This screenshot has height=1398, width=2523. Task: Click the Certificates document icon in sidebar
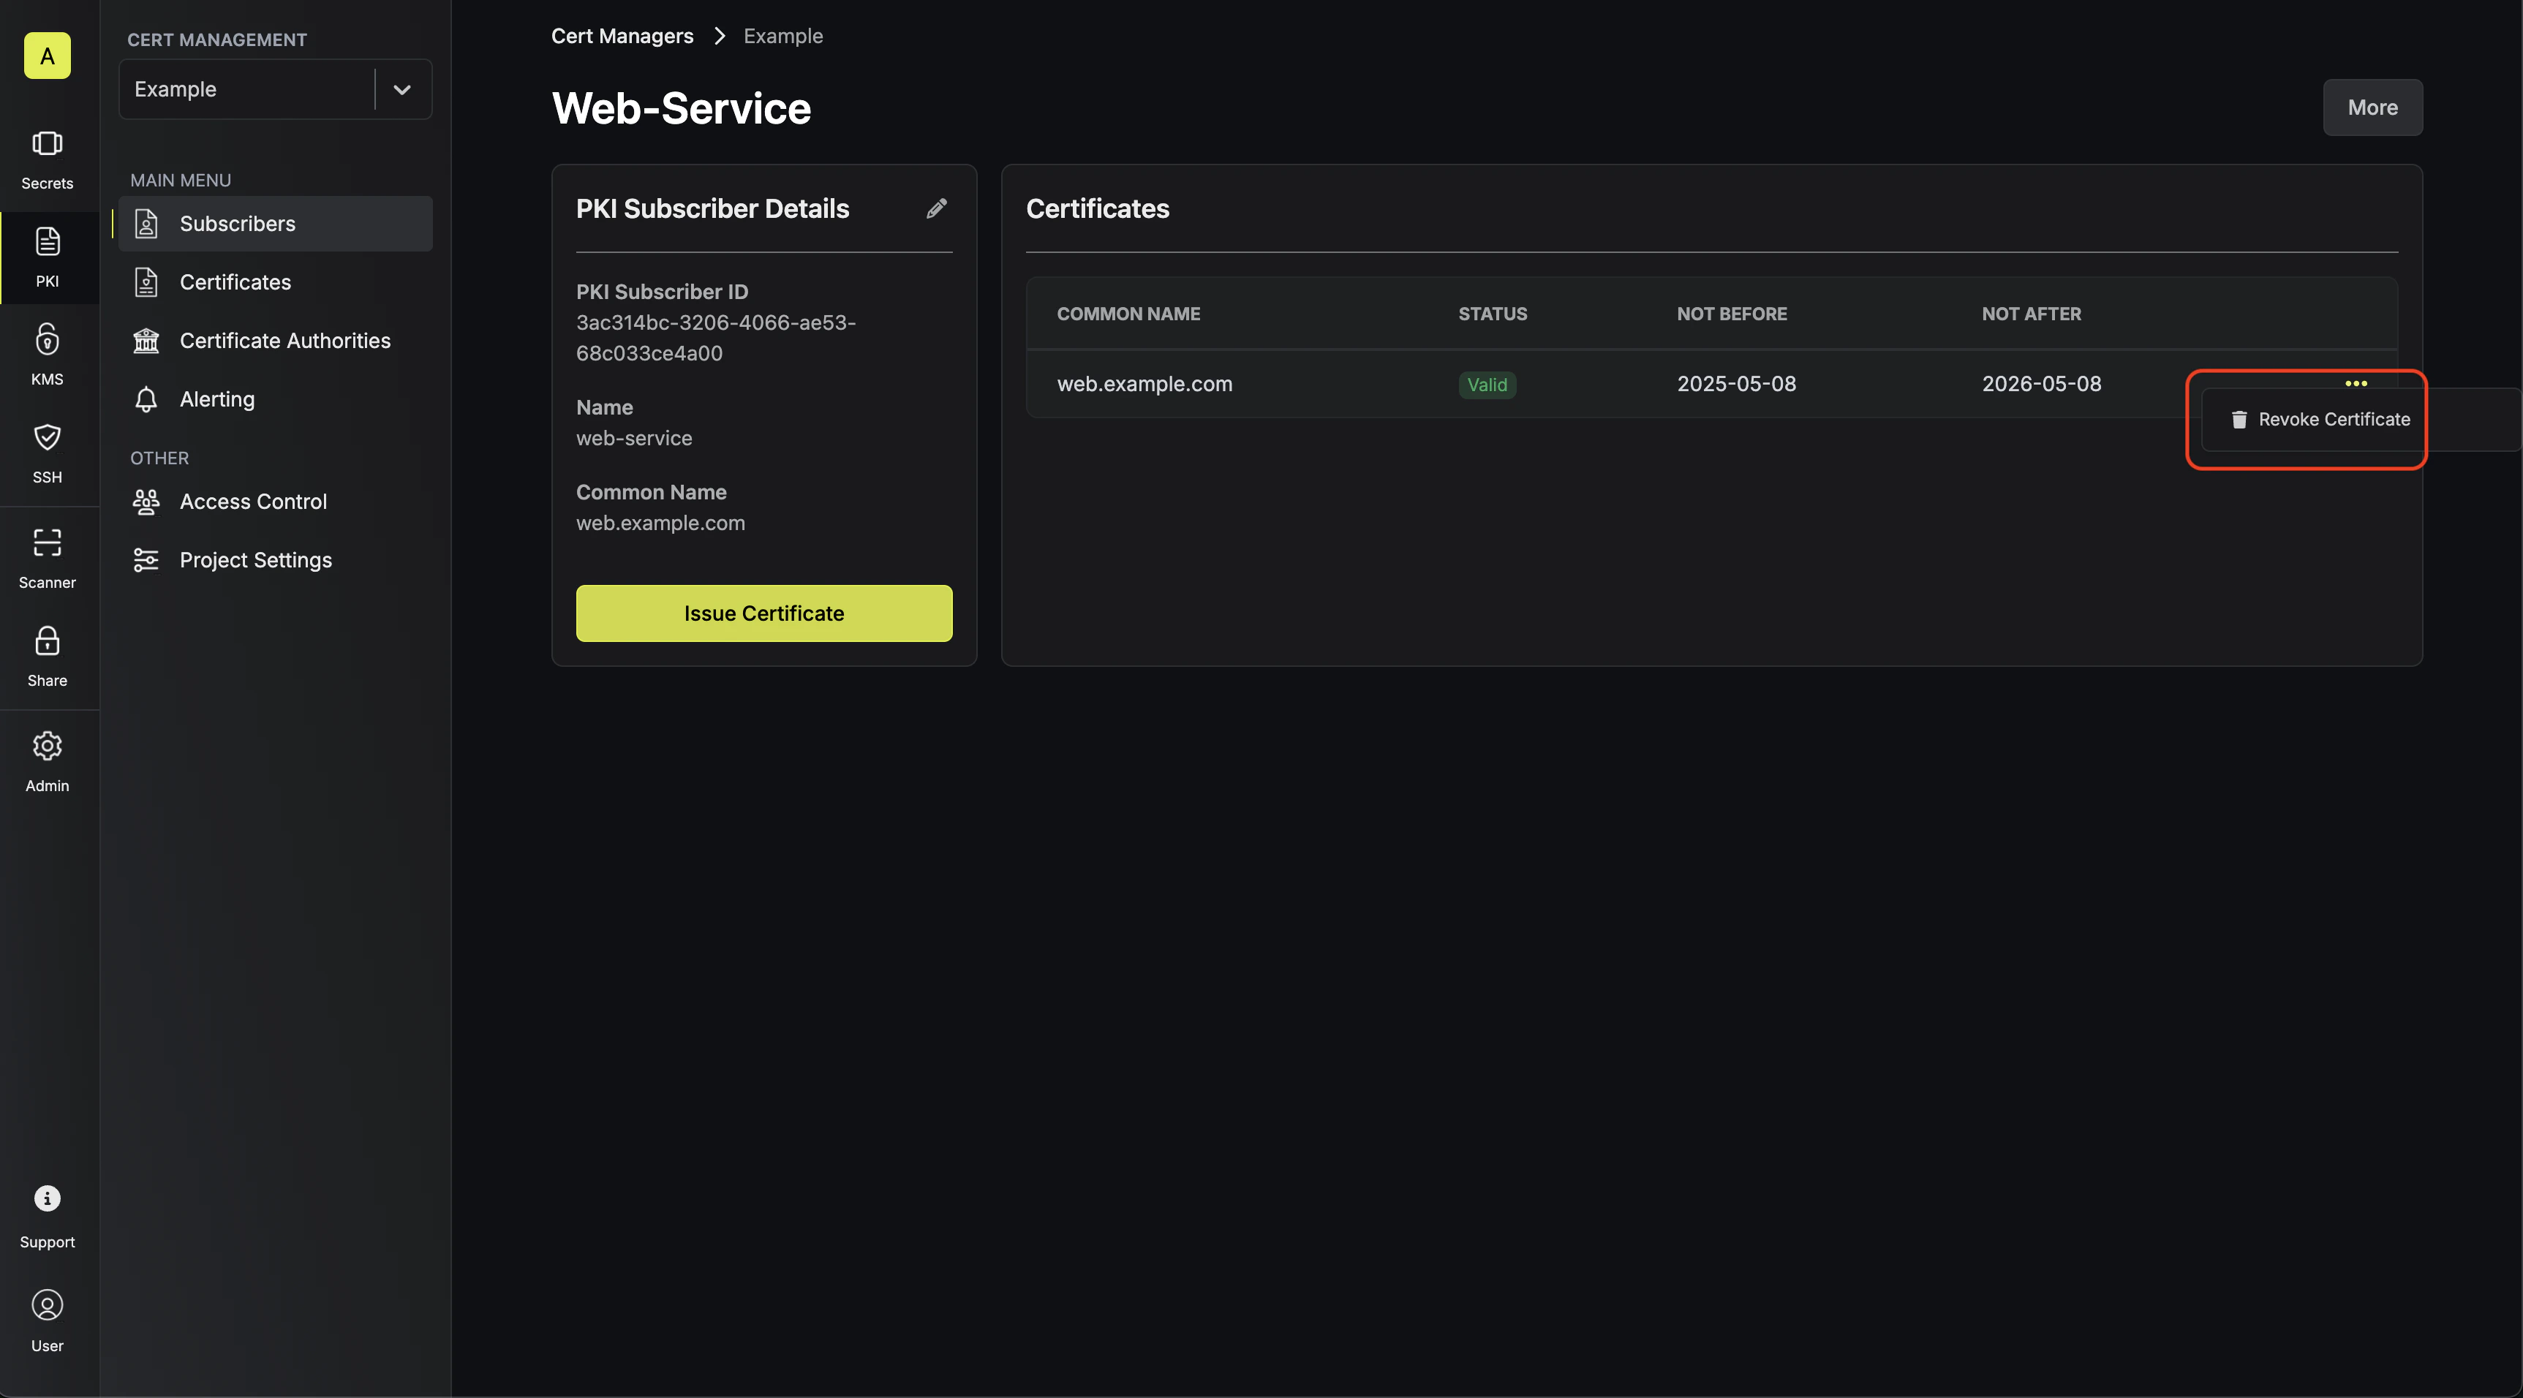(x=146, y=282)
